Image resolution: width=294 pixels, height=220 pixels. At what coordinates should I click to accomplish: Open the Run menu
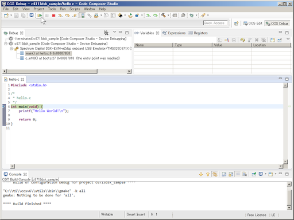[63, 9]
